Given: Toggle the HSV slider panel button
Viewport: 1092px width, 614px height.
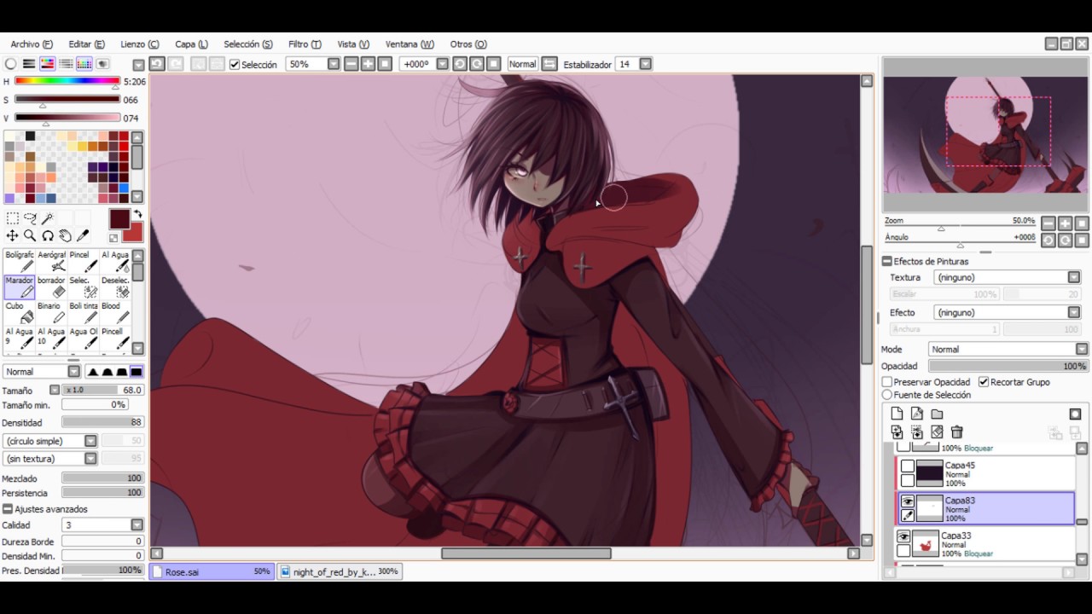Looking at the screenshot, I should [x=47, y=64].
